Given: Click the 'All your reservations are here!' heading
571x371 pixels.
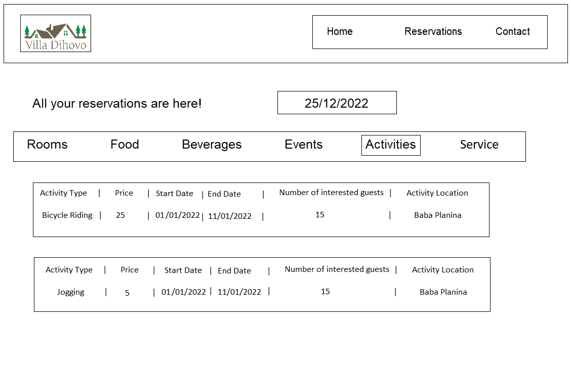Looking at the screenshot, I should coord(117,104).
